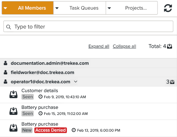Select the operator1@doc.trekea.com member name
Image resolution: width=177 pixels, height=137 pixels.
(x=40, y=82)
